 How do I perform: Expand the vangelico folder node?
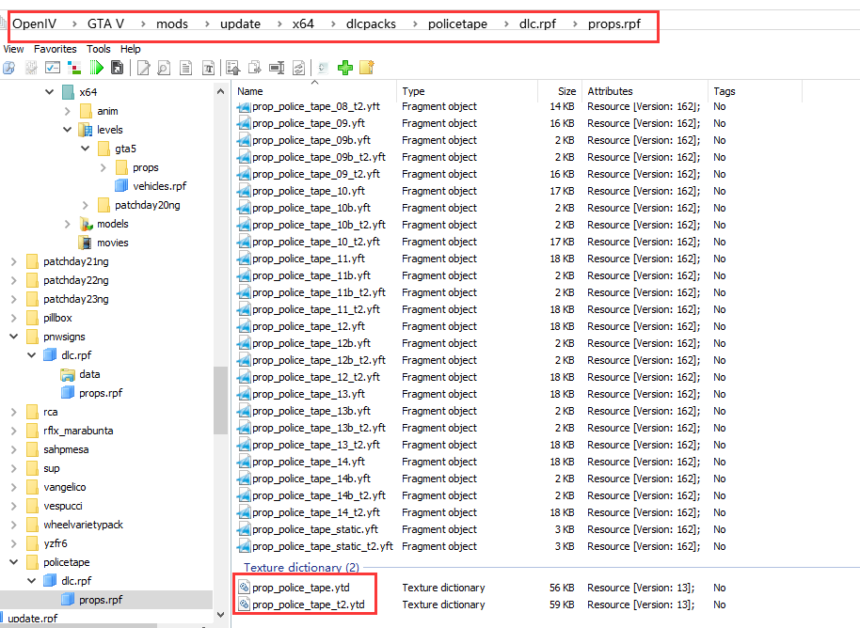(x=14, y=487)
